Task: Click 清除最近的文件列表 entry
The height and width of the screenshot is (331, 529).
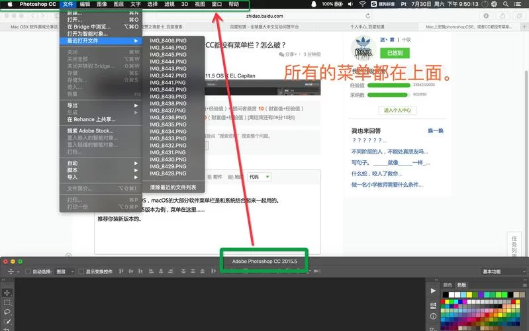Action: [173, 187]
